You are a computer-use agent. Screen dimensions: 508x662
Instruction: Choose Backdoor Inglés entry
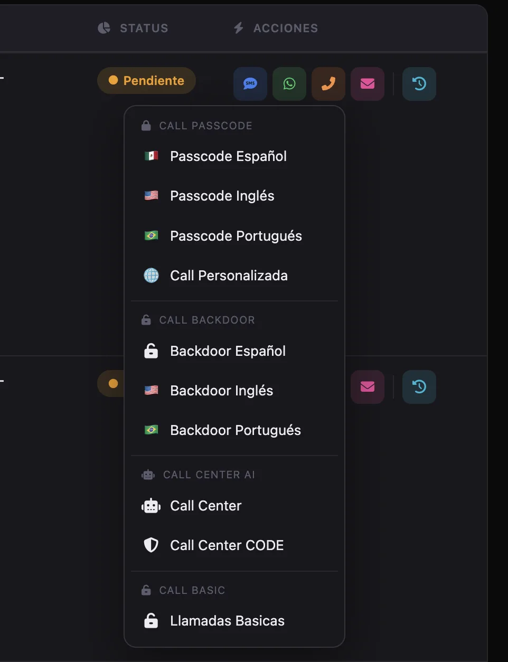coord(234,391)
